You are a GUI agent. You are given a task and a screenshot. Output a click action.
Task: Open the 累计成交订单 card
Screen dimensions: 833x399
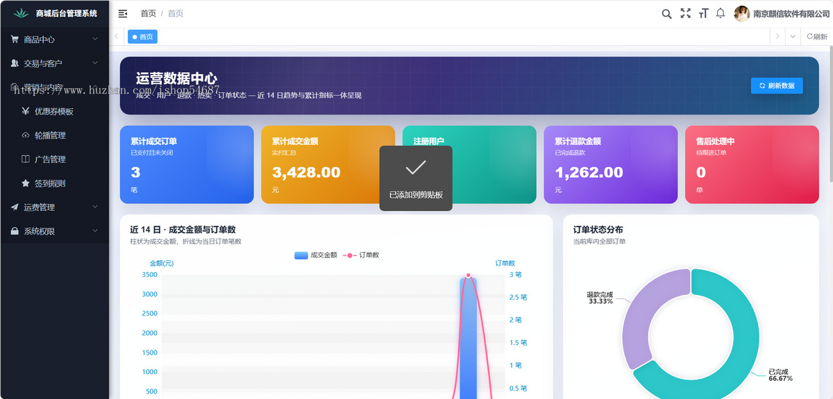[187, 164]
